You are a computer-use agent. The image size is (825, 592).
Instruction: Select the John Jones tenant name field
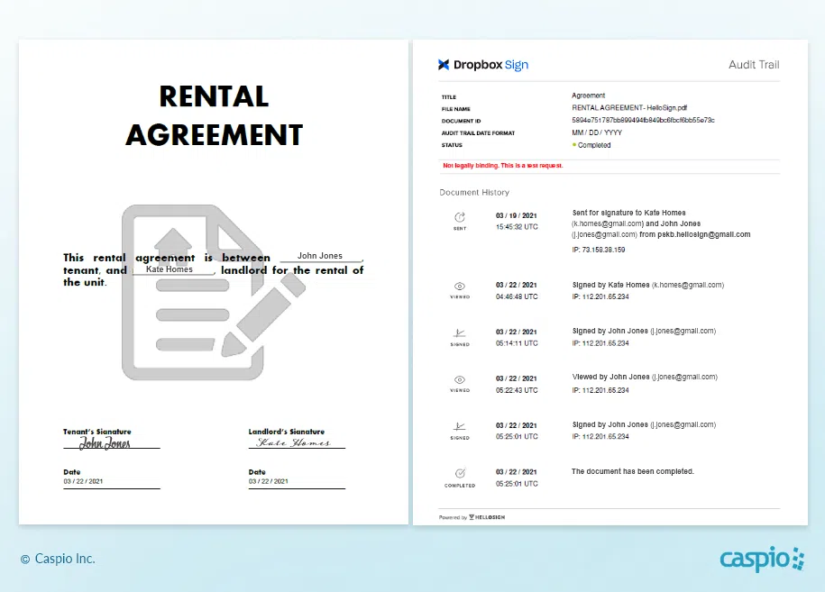320,257
